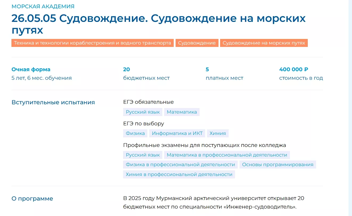Choose the Химия exam chip
Viewport: 352px width, 216px height.
pos(218,133)
